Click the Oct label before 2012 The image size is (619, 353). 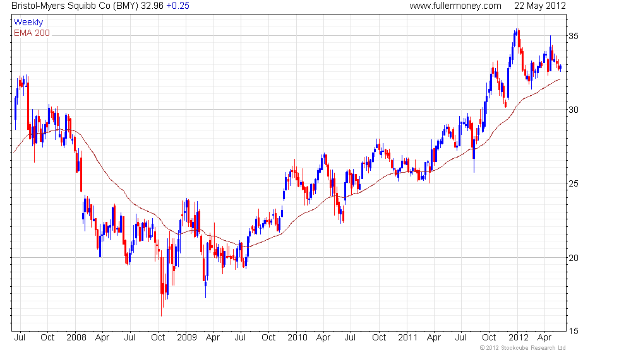(489, 338)
